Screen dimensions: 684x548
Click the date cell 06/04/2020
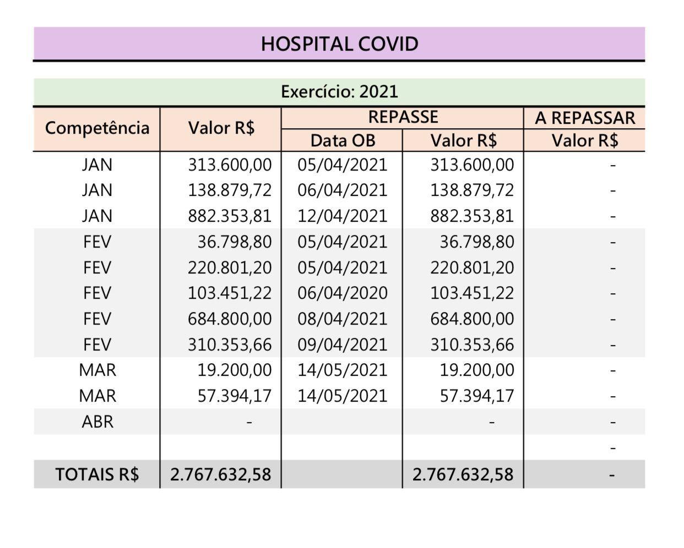click(x=342, y=293)
